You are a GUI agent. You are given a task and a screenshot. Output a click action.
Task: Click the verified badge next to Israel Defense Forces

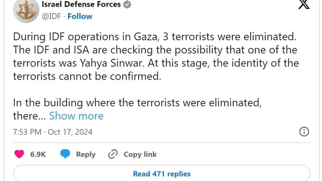coord(127,4)
